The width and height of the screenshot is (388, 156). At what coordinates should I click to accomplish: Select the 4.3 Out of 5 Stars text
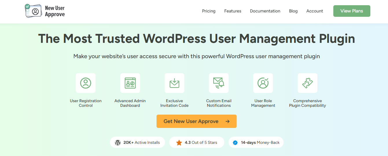tap(201, 142)
